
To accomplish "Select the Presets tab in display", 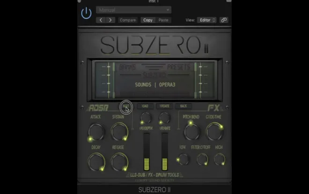I will coord(179,67).
